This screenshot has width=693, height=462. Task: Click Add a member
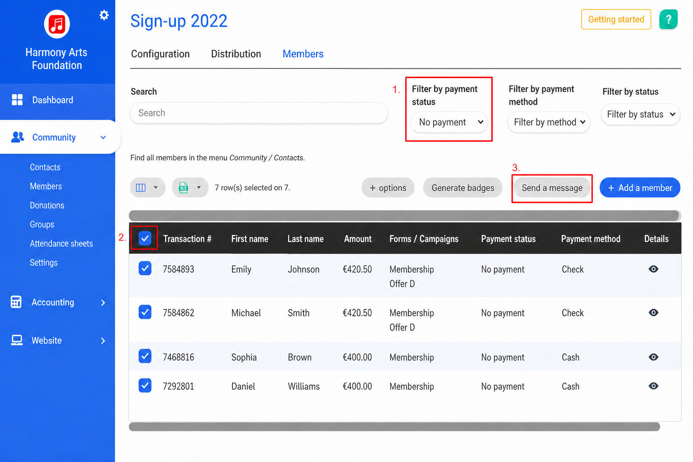pyautogui.click(x=640, y=188)
